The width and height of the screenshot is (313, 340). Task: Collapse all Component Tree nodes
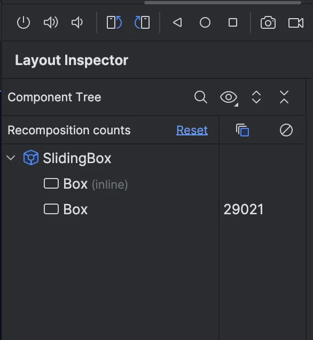point(284,97)
